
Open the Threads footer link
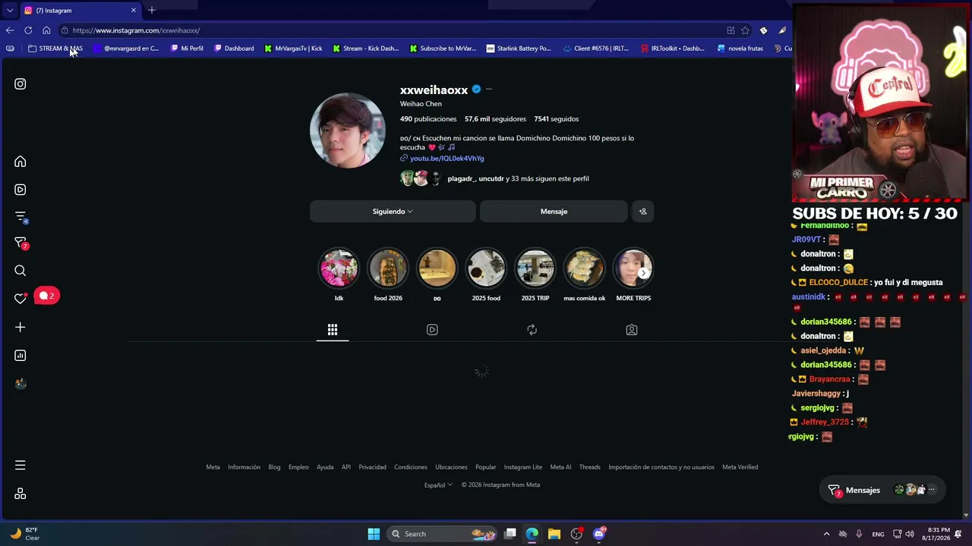coord(590,467)
